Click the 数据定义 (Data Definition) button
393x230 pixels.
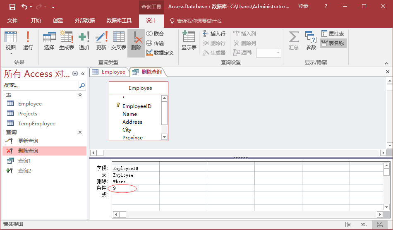tap(160, 53)
